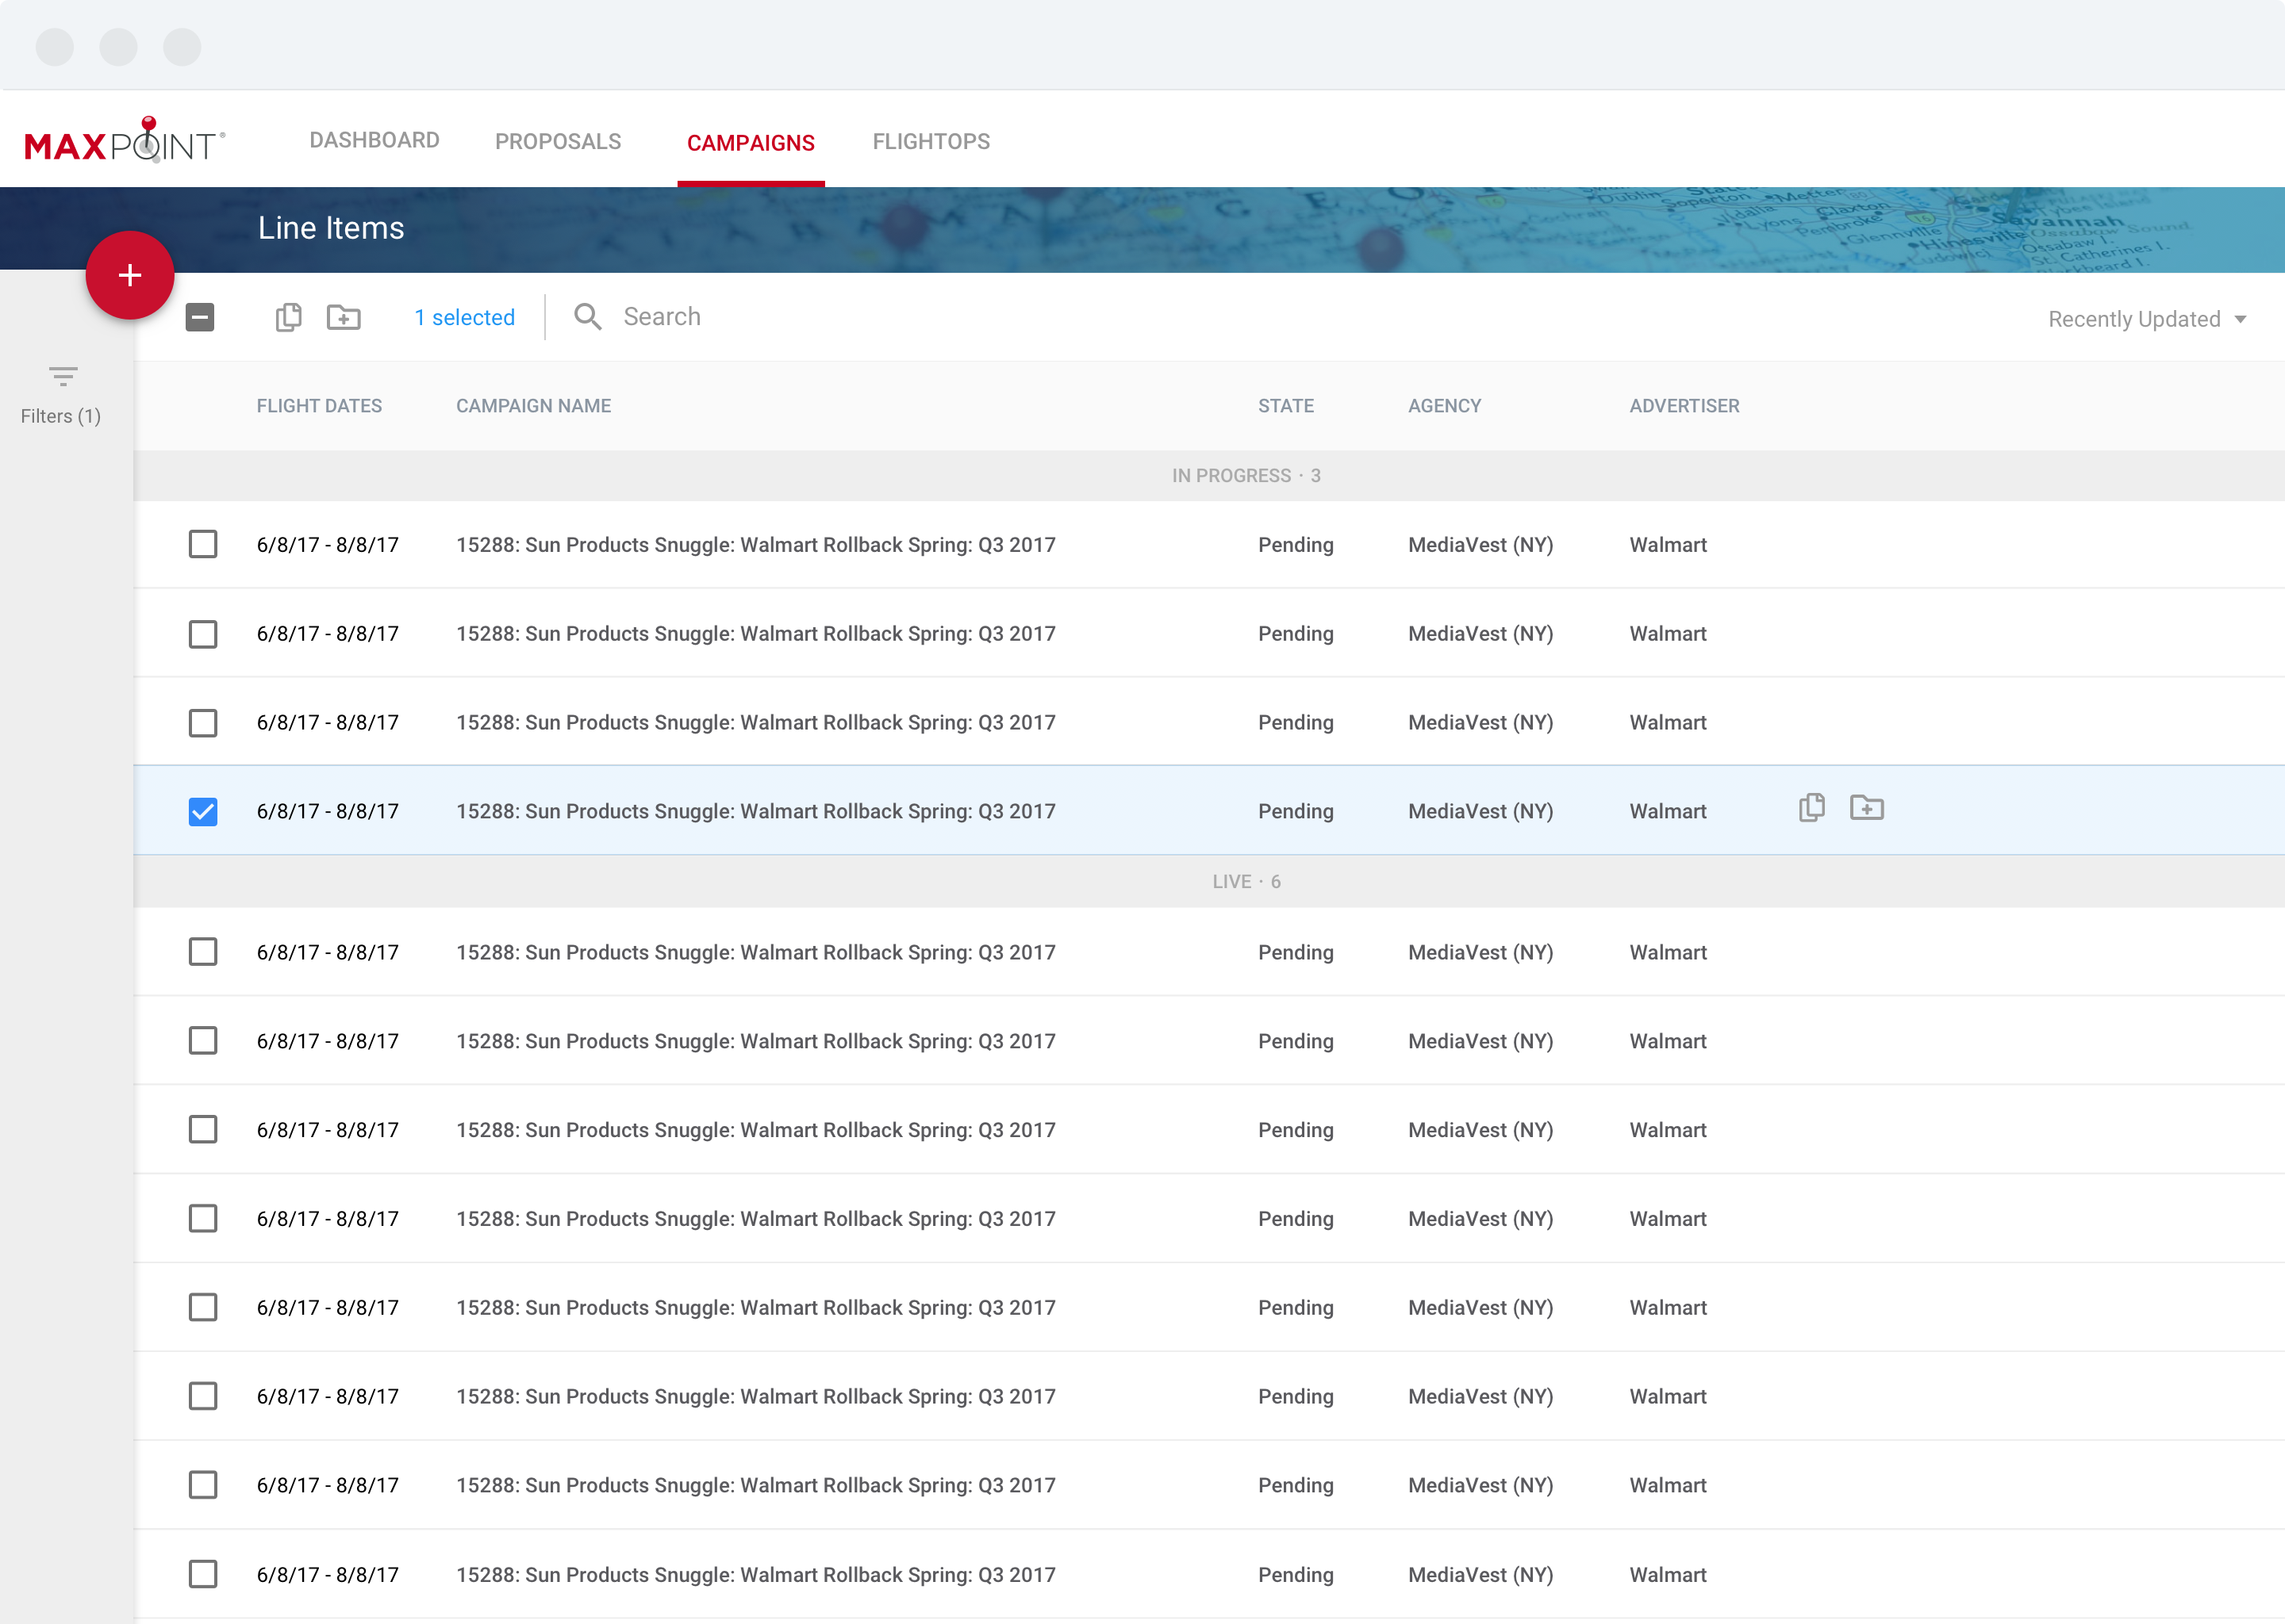2285x1624 pixels.
Task: Check the first Live section row checkbox
Action: click(x=203, y=951)
